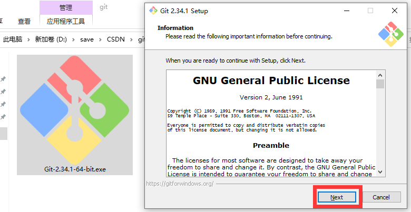Viewport: 411px width, 212px height.
Task: Go to 新加卷 (D:) in the address bar
Action: coord(51,39)
